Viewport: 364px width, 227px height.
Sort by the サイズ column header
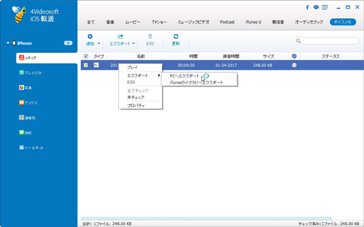pos(269,56)
